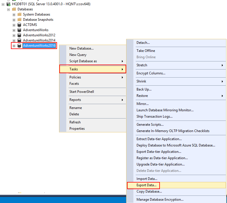227x203 pixels.
Task: Select the ACTDMS database label
Action: [x=30, y=25]
